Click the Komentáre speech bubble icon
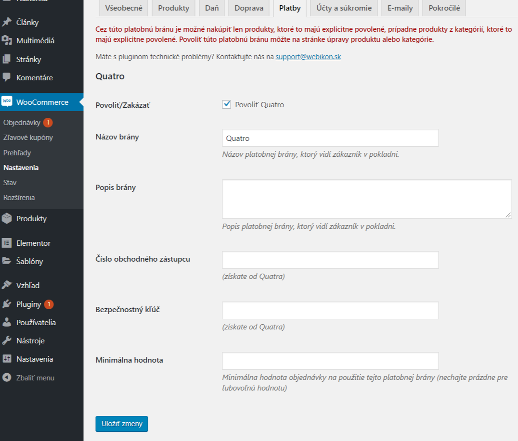Image resolution: width=518 pixels, height=441 pixels. 7,77
